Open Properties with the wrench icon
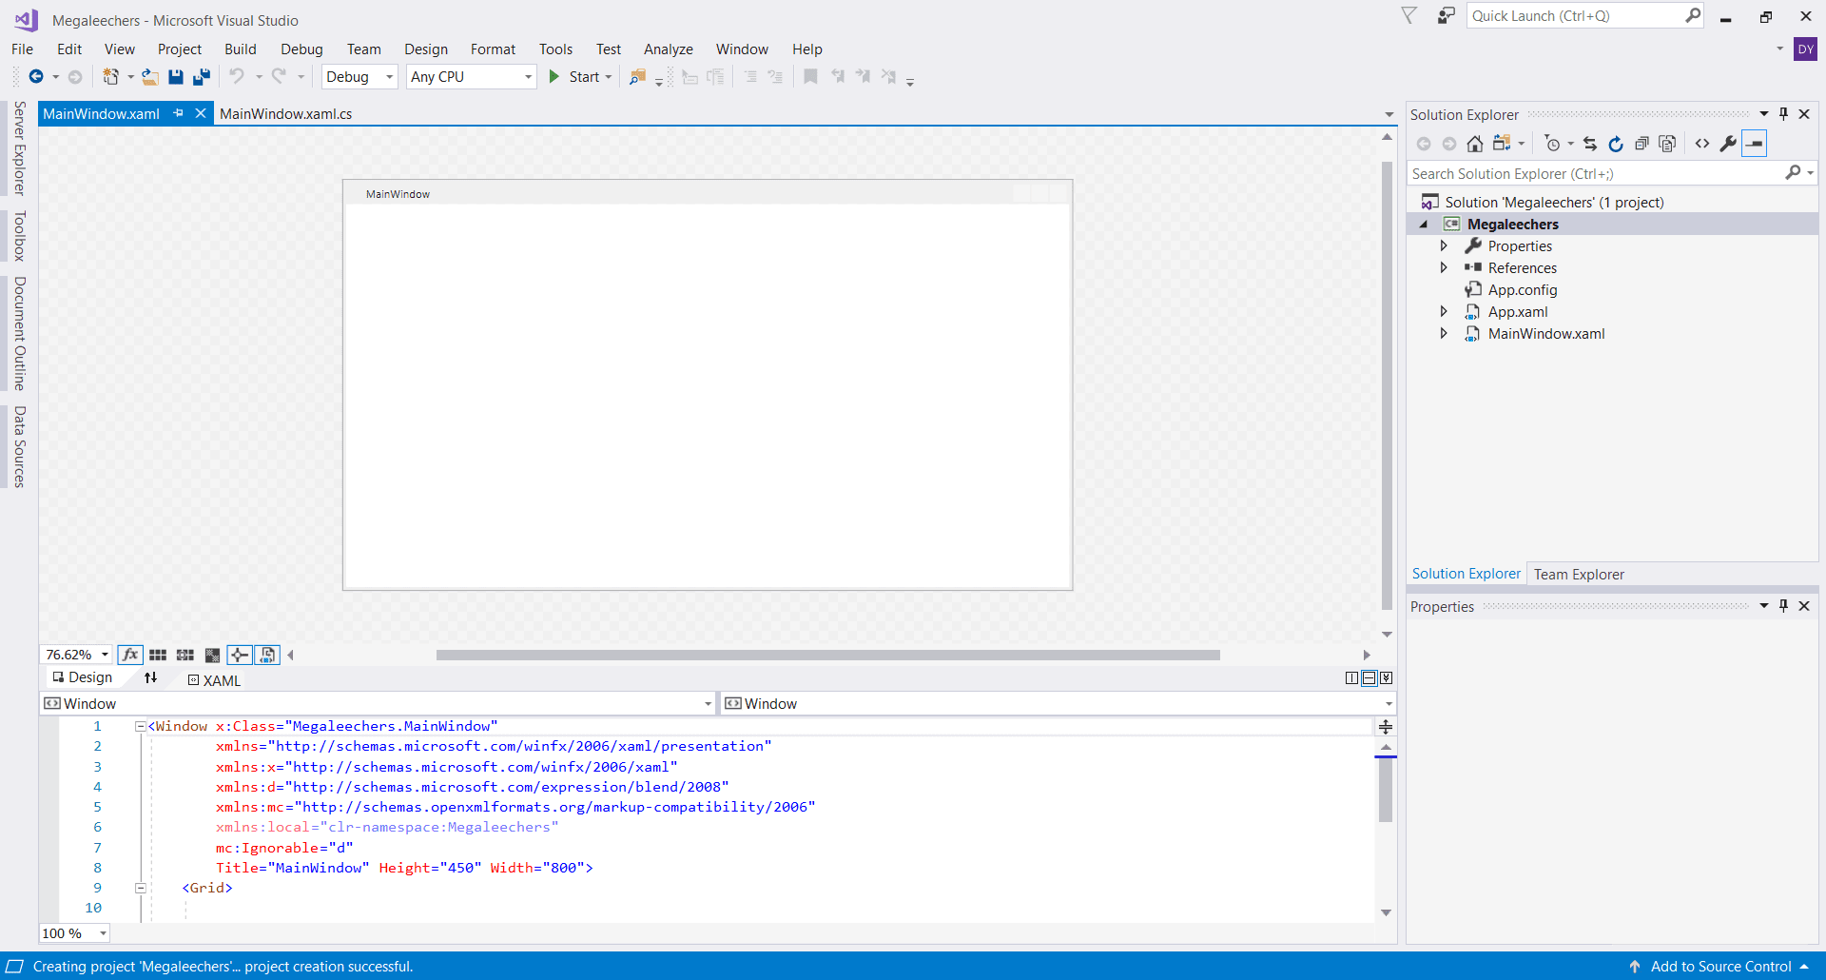This screenshot has height=980, width=1826. tap(1728, 144)
